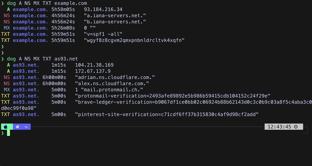Click the brave-ledger-verification TXT record
This screenshot has height=166, width=312.
click(194, 102)
